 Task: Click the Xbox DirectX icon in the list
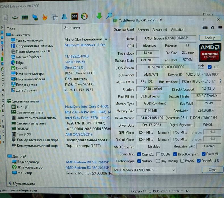click(13, 68)
